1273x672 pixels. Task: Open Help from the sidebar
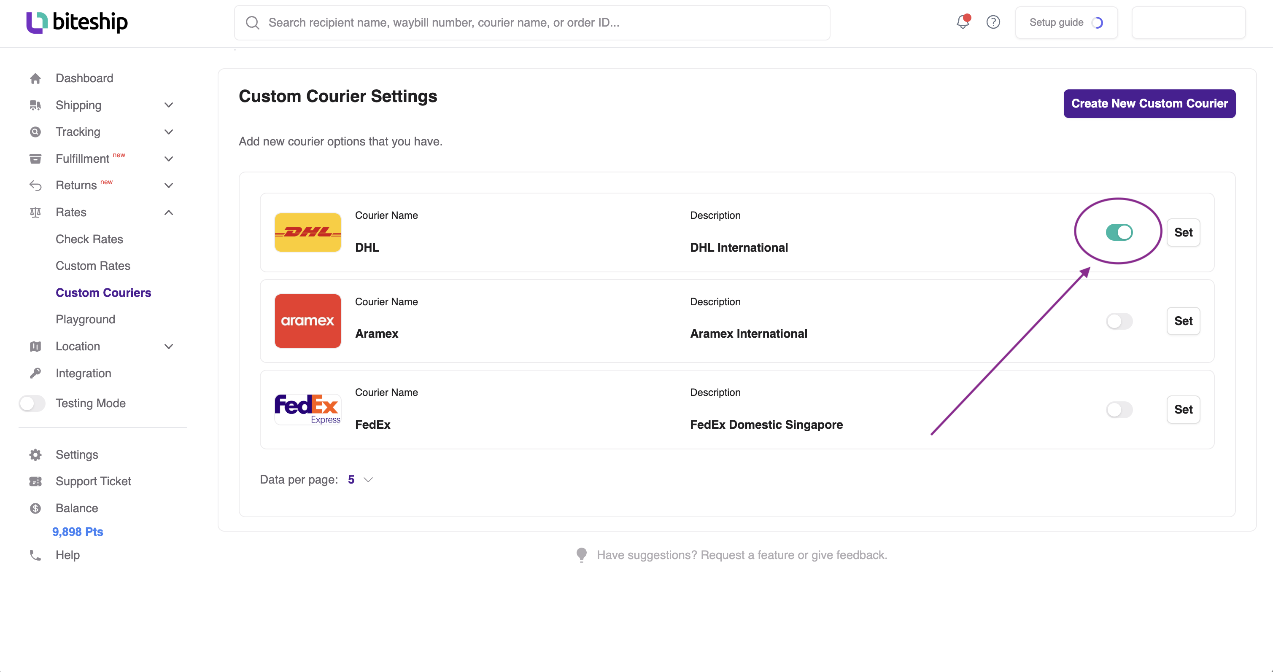pos(68,555)
